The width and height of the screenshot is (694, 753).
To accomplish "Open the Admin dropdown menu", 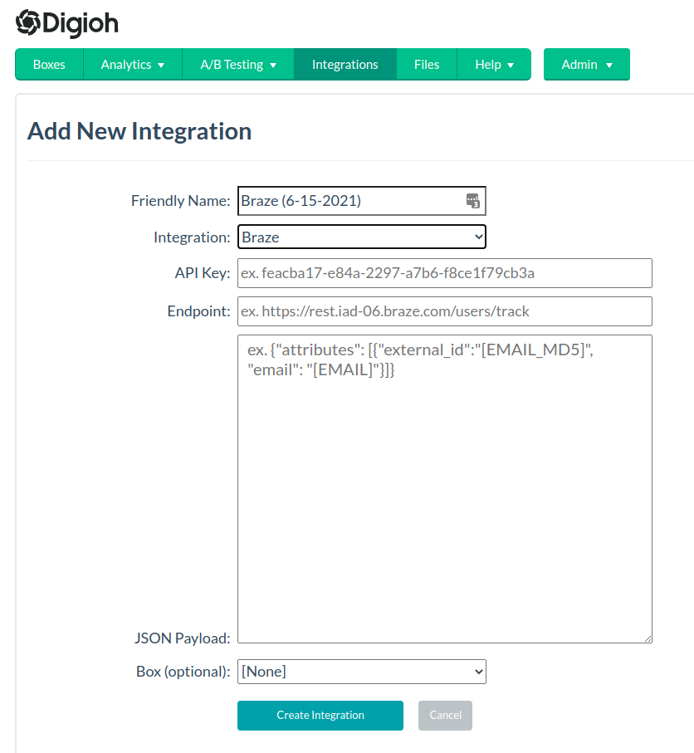I will (586, 65).
